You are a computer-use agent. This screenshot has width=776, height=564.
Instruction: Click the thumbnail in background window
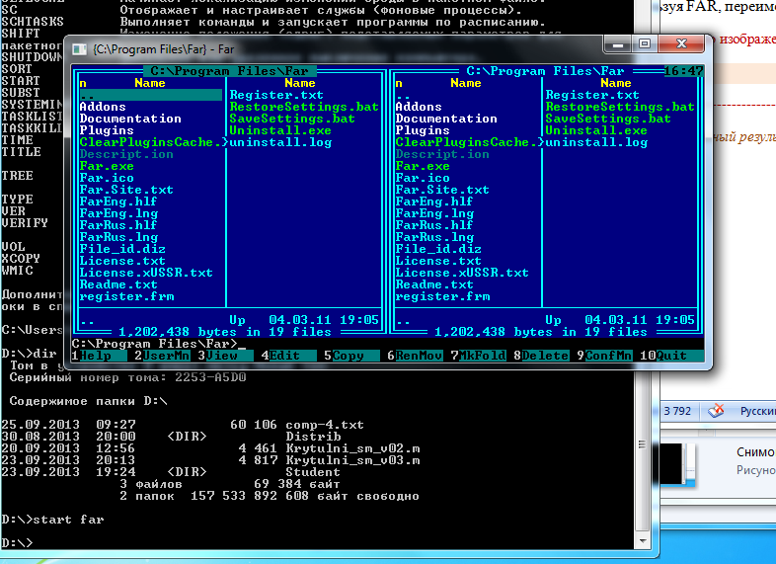677,464
